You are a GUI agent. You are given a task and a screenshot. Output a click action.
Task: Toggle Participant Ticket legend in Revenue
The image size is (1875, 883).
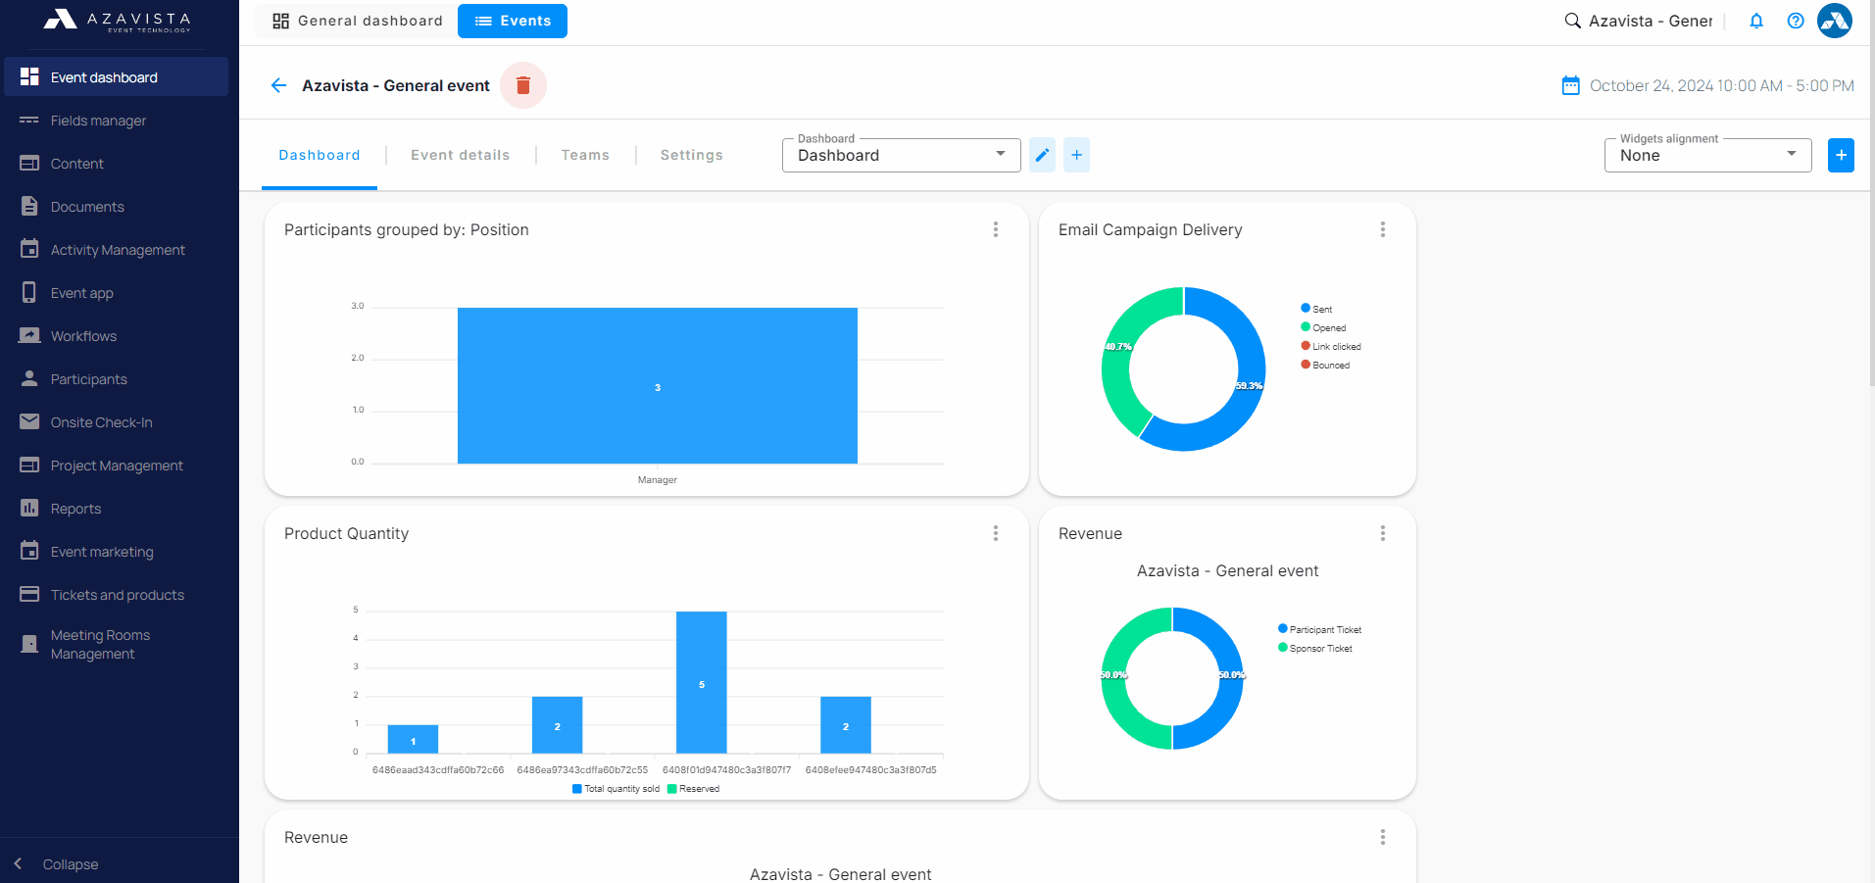[x=1320, y=629]
